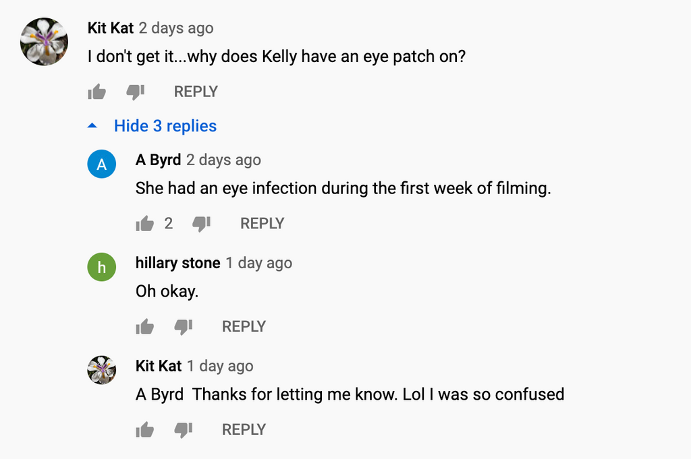This screenshot has height=459, width=691.
Task: Click Kit Kat's flower profile picture
Action: click(x=44, y=42)
